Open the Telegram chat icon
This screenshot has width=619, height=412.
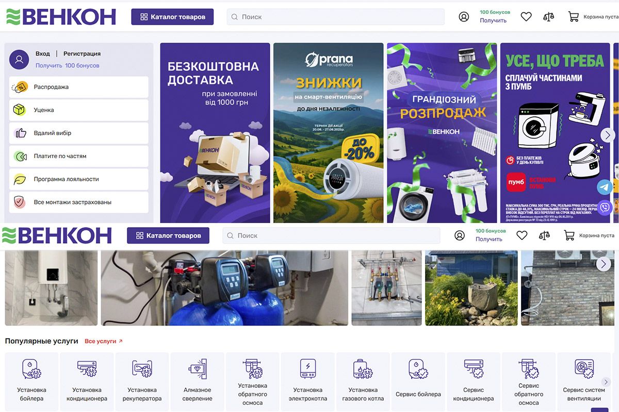(605, 187)
